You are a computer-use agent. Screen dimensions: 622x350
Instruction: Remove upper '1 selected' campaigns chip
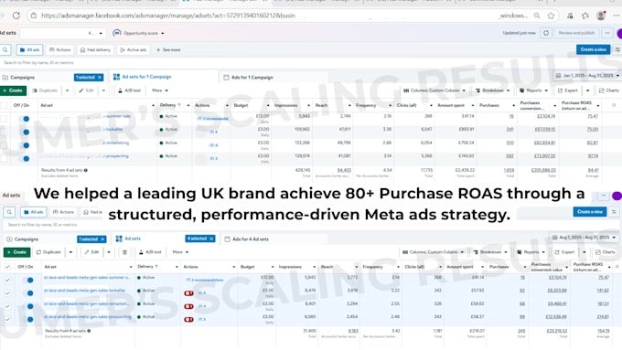[x=100, y=78]
